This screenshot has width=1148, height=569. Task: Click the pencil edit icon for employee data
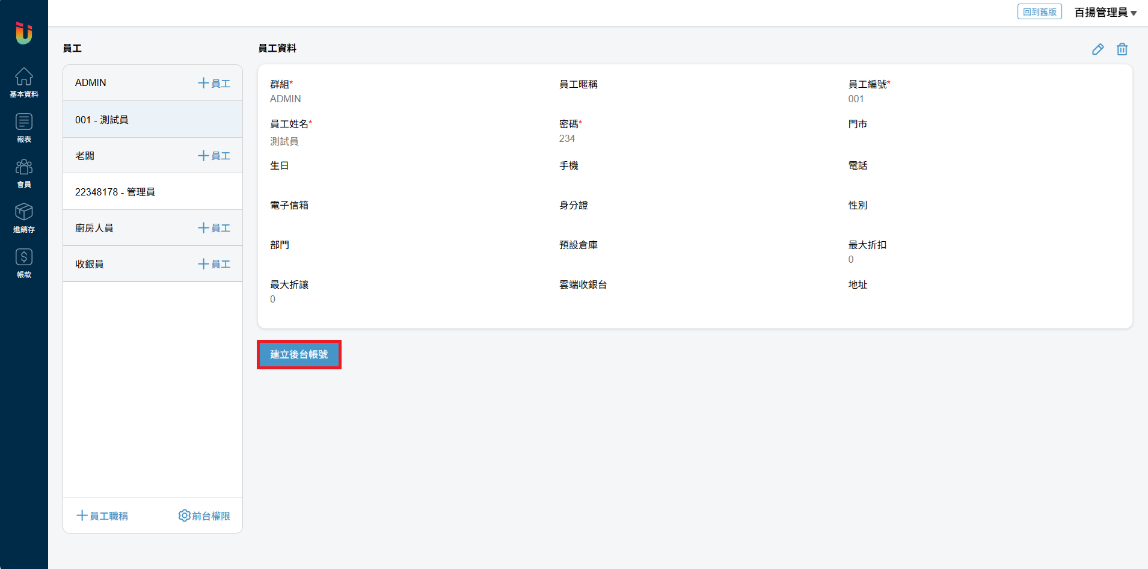tap(1097, 49)
